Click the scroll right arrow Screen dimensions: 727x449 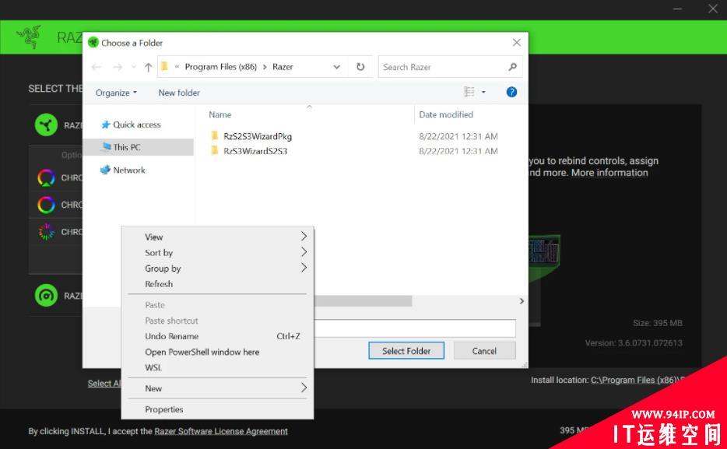[x=522, y=301]
